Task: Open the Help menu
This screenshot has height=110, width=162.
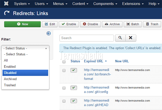Action: point(154,4)
